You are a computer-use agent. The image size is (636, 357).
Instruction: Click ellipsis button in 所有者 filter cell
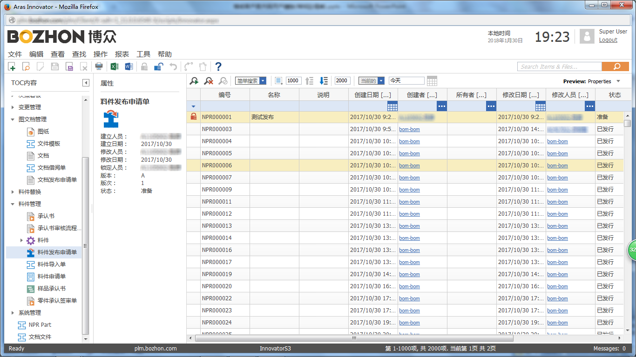coord(491,106)
